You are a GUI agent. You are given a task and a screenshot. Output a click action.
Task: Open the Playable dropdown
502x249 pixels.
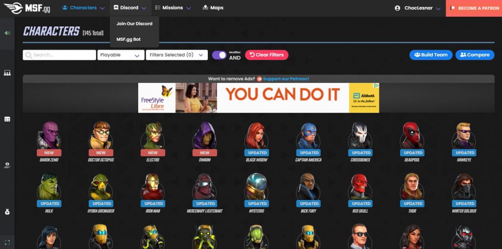tap(121, 55)
